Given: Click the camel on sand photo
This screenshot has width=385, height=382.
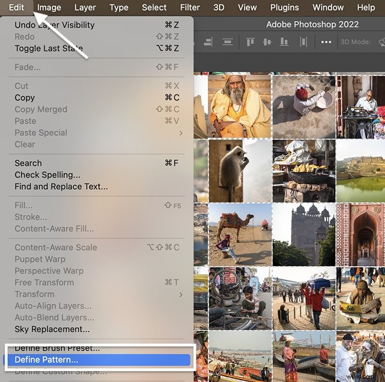Looking at the screenshot, I should (240, 235).
